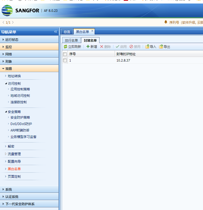Click the red X 删除 delete icon

coord(102,47)
